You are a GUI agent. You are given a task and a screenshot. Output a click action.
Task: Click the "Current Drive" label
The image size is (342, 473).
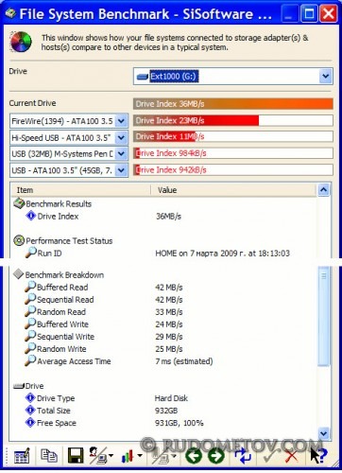(32, 103)
